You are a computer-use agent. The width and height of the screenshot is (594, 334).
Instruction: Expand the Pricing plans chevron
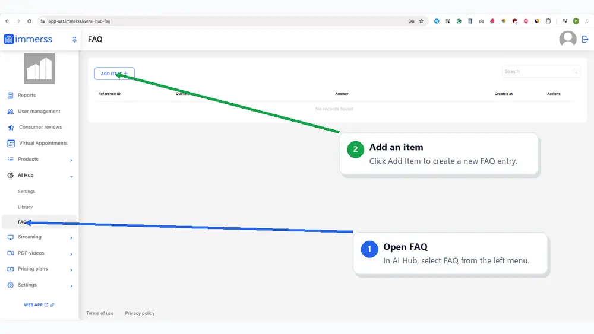click(x=71, y=270)
